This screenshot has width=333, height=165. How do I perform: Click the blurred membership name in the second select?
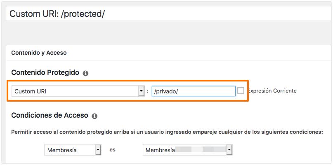(201, 150)
